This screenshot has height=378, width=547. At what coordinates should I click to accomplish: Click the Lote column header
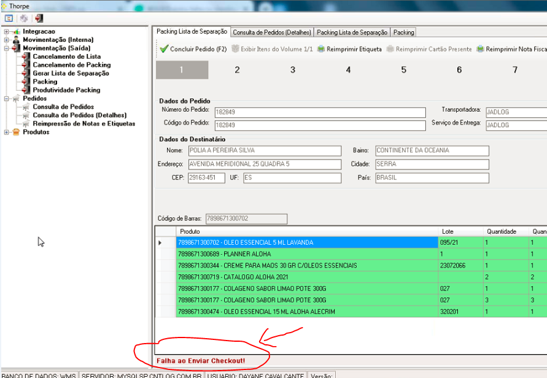pos(460,231)
